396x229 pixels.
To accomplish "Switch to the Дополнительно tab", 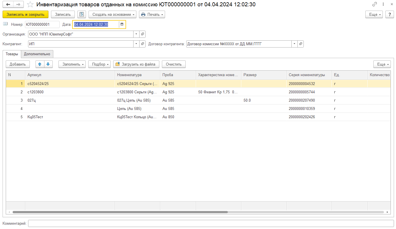I will [37, 54].
